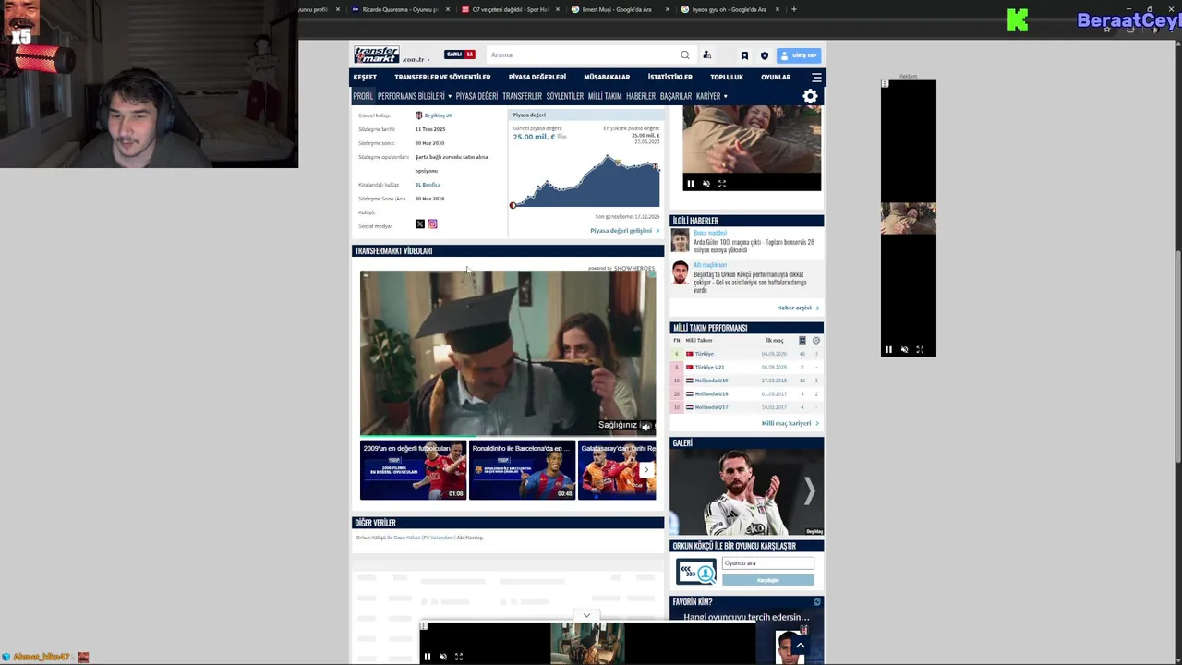Open 'Ronaldinho ile Barcelona'da' video thumbnail
The height and width of the screenshot is (665, 1182).
pyautogui.click(x=522, y=470)
